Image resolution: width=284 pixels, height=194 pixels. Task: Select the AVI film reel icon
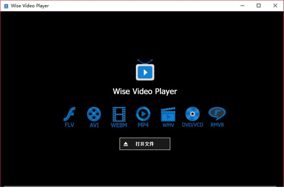[94, 114]
